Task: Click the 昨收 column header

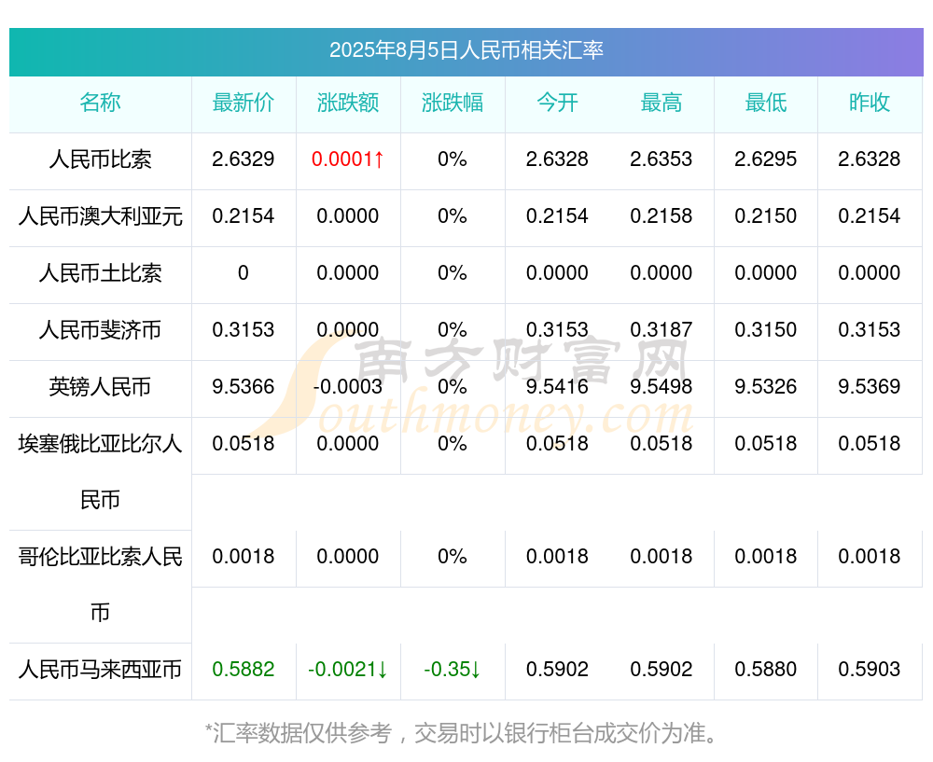Action: tap(870, 103)
